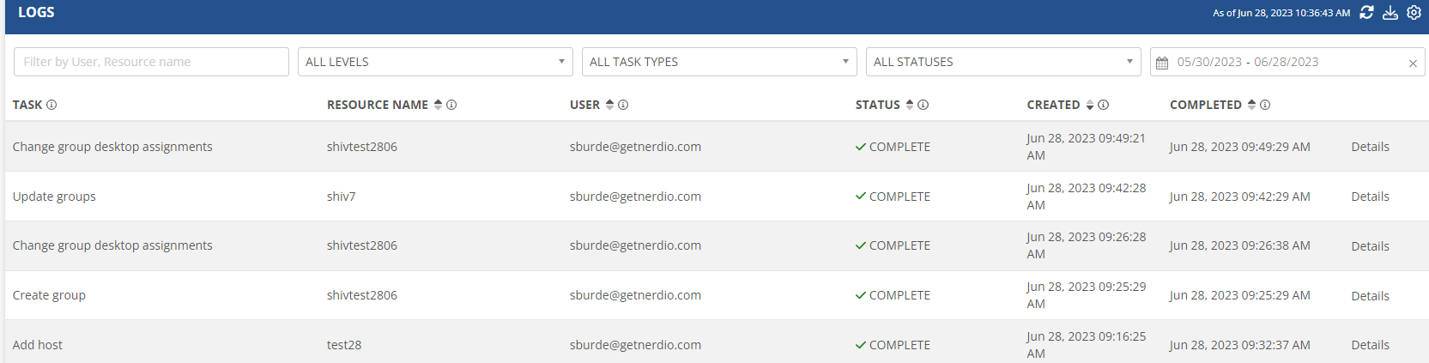Screen dimensions: 1429x363
Task: Show info tooltip for TASK column
Action: click(x=51, y=105)
